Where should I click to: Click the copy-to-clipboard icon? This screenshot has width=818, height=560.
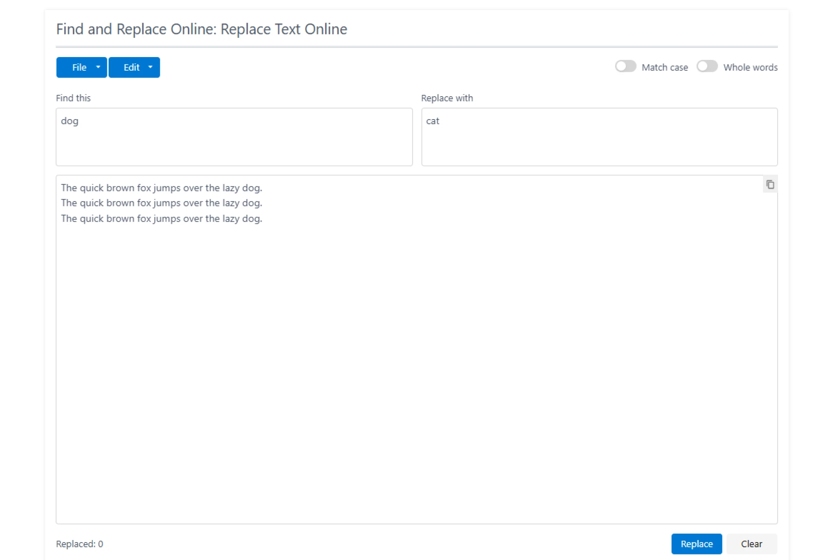(x=769, y=184)
